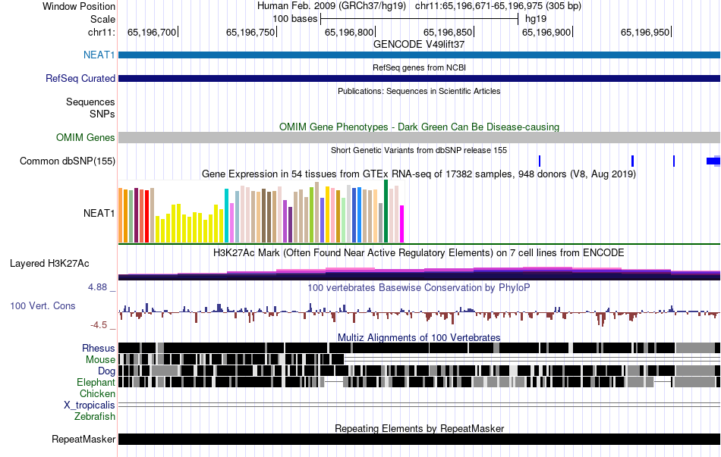The height and width of the screenshot is (457, 721).
Task: Open the 100 Vert. Cons track label
Action: [43, 306]
